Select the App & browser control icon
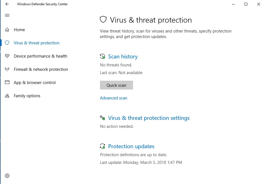The height and width of the screenshot is (184, 265). (7, 82)
